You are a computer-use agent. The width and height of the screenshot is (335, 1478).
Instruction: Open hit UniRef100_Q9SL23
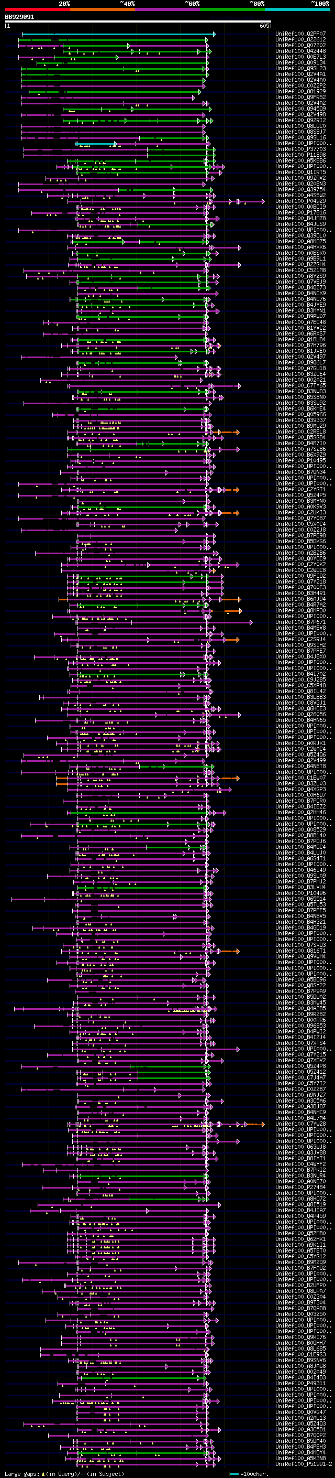tap(300, 68)
